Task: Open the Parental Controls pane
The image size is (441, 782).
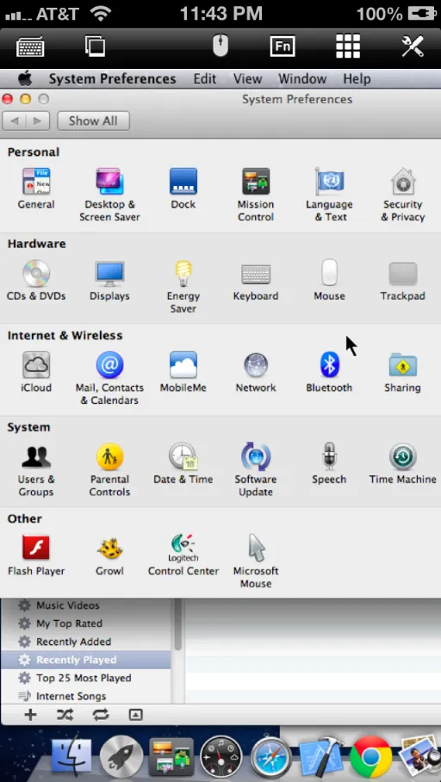Action: click(x=109, y=469)
